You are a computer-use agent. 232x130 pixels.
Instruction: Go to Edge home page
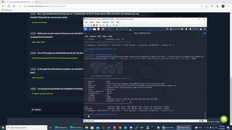click(x=14, y=6)
